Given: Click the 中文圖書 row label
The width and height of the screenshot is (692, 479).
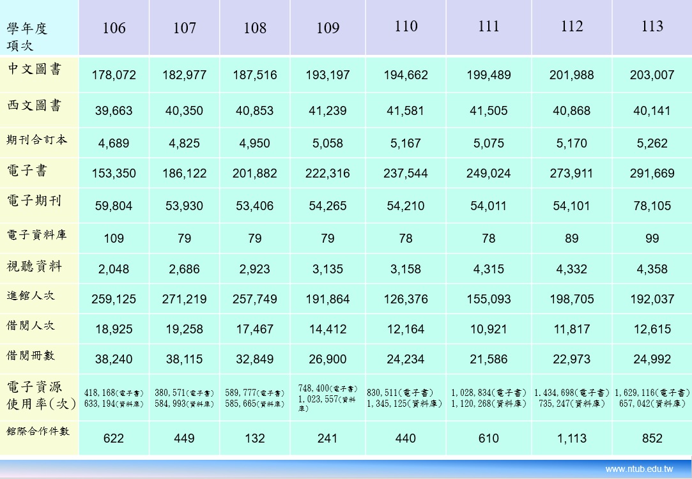Looking at the screenshot, I should [x=35, y=69].
